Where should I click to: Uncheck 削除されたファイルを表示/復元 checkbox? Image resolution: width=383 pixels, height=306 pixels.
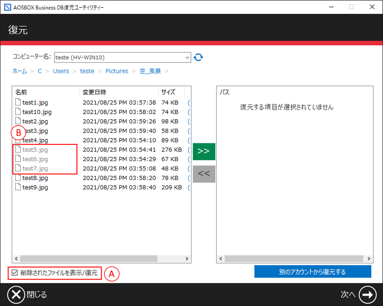15,273
